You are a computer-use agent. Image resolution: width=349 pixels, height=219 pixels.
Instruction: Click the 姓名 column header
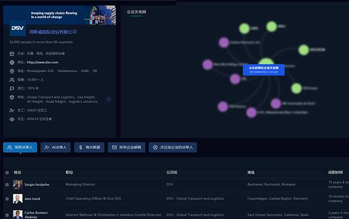(x=18, y=173)
